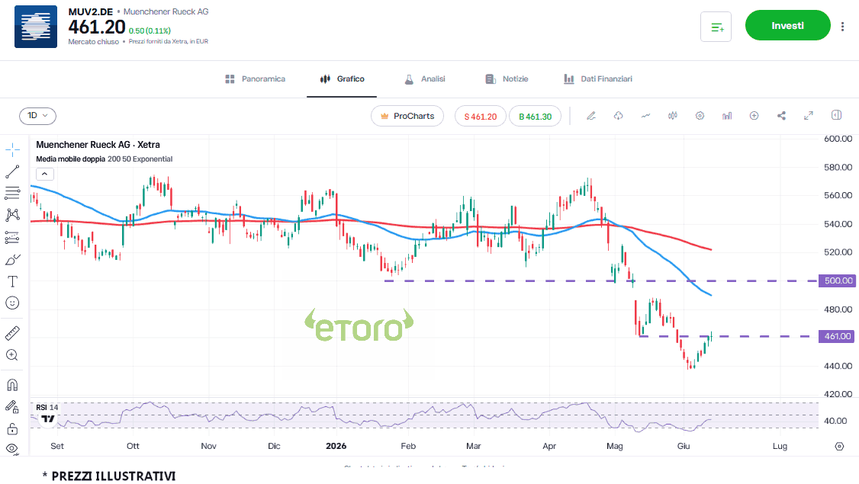Select the brush drawing tool

tap(12, 259)
